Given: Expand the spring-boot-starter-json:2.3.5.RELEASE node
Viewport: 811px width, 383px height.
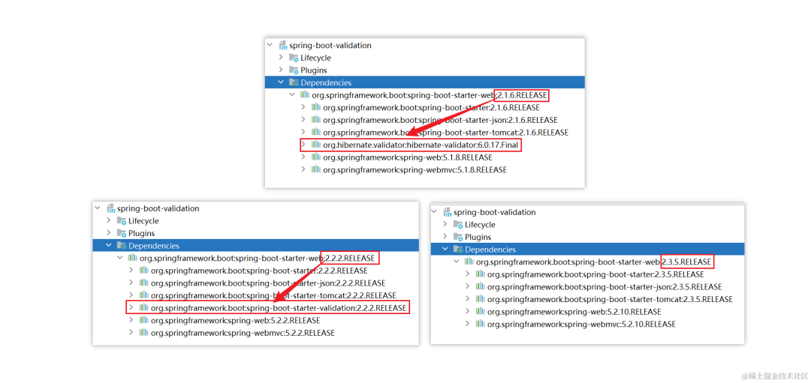Looking at the screenshot, I should (468, 287).
